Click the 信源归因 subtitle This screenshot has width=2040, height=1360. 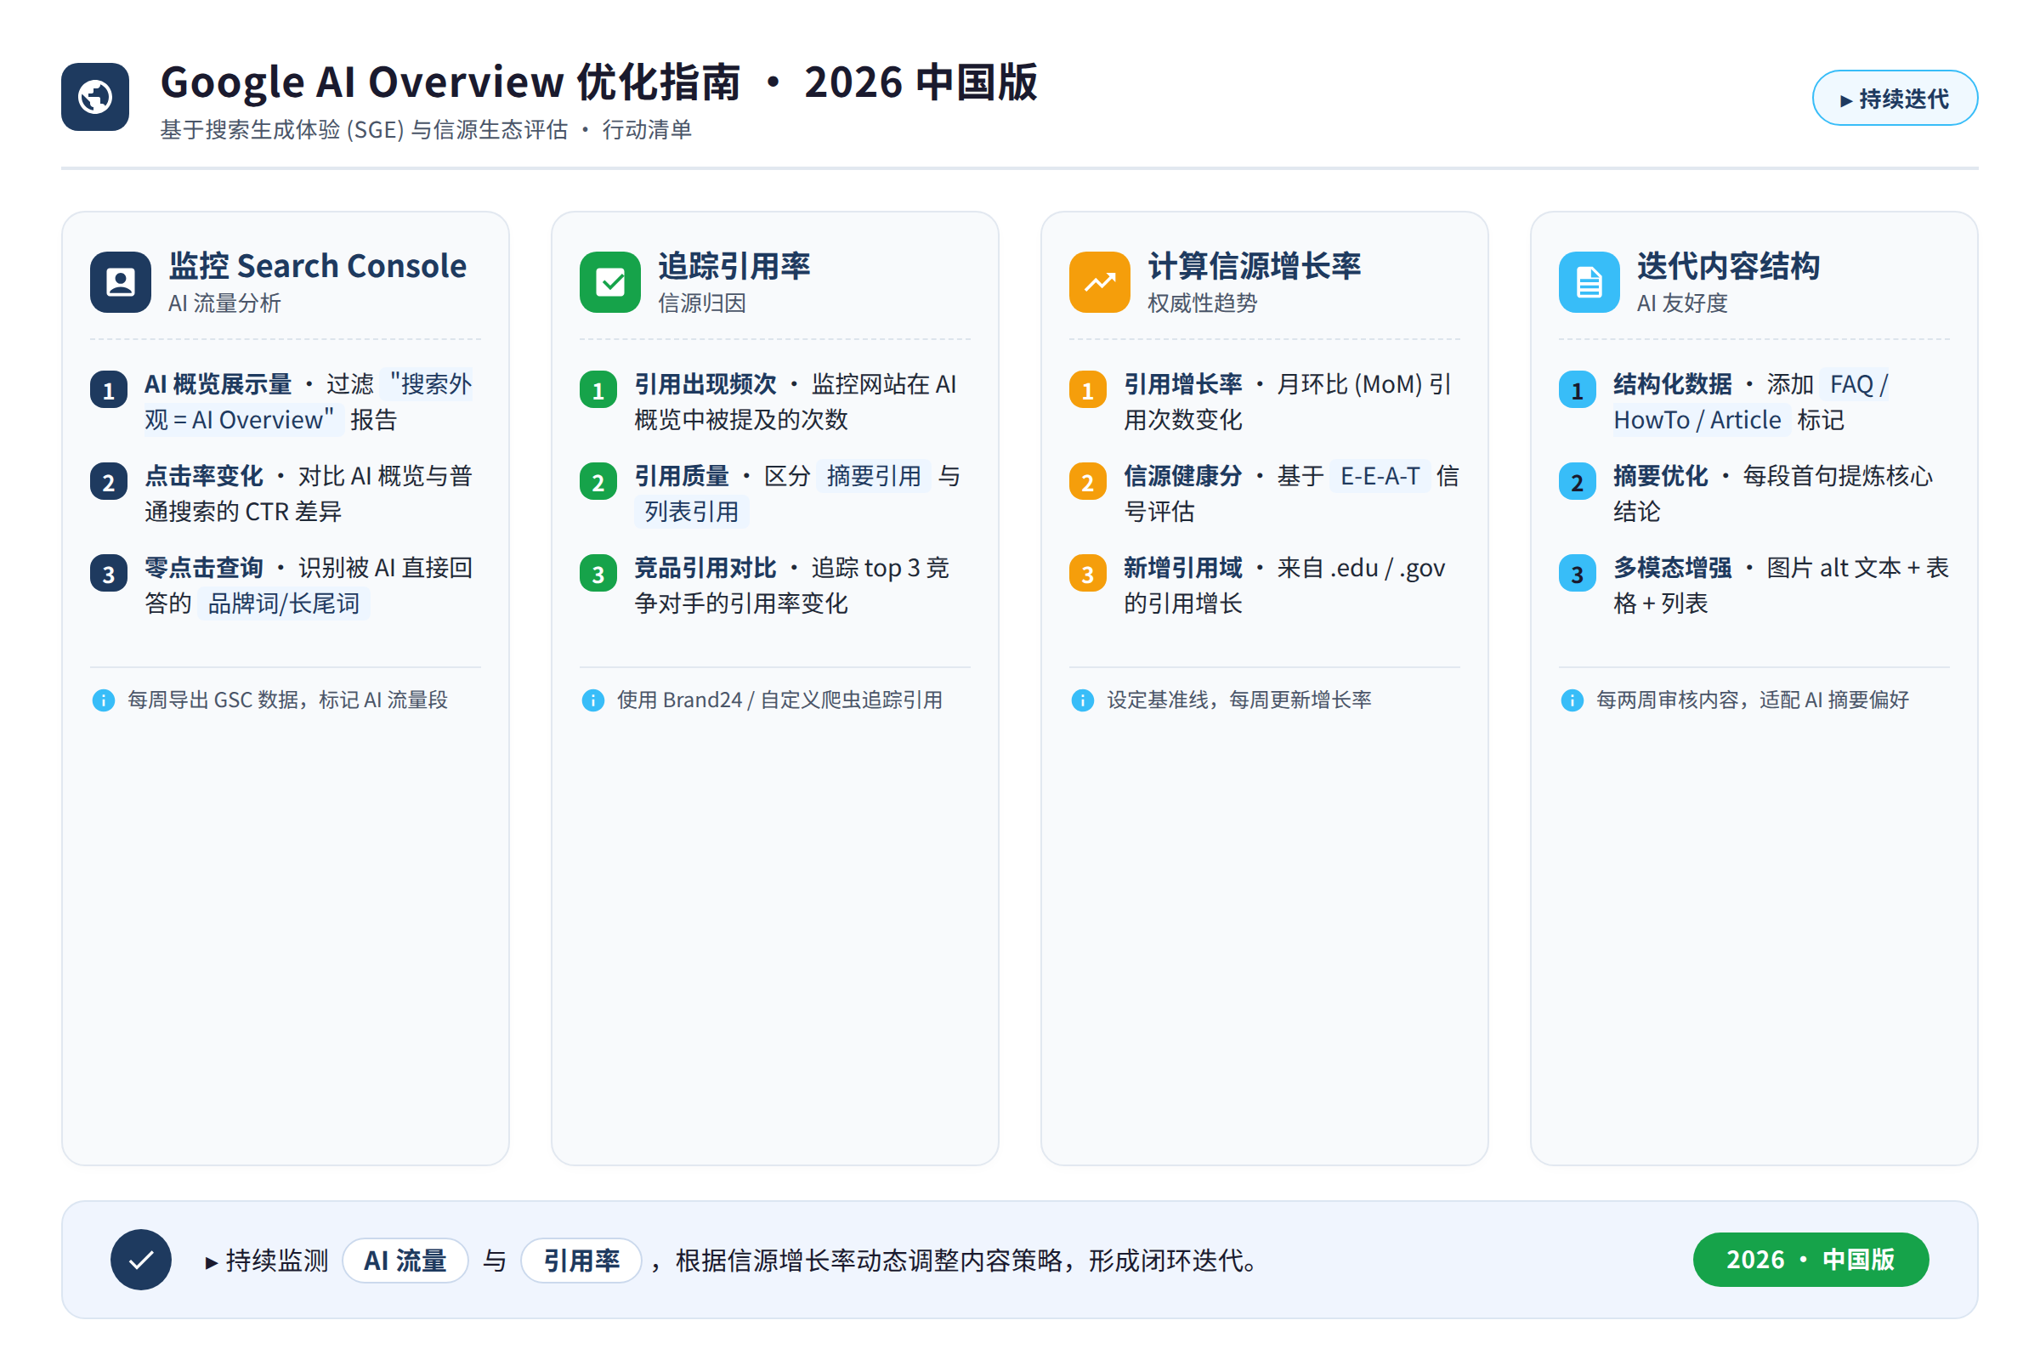(x=702, y=303)
